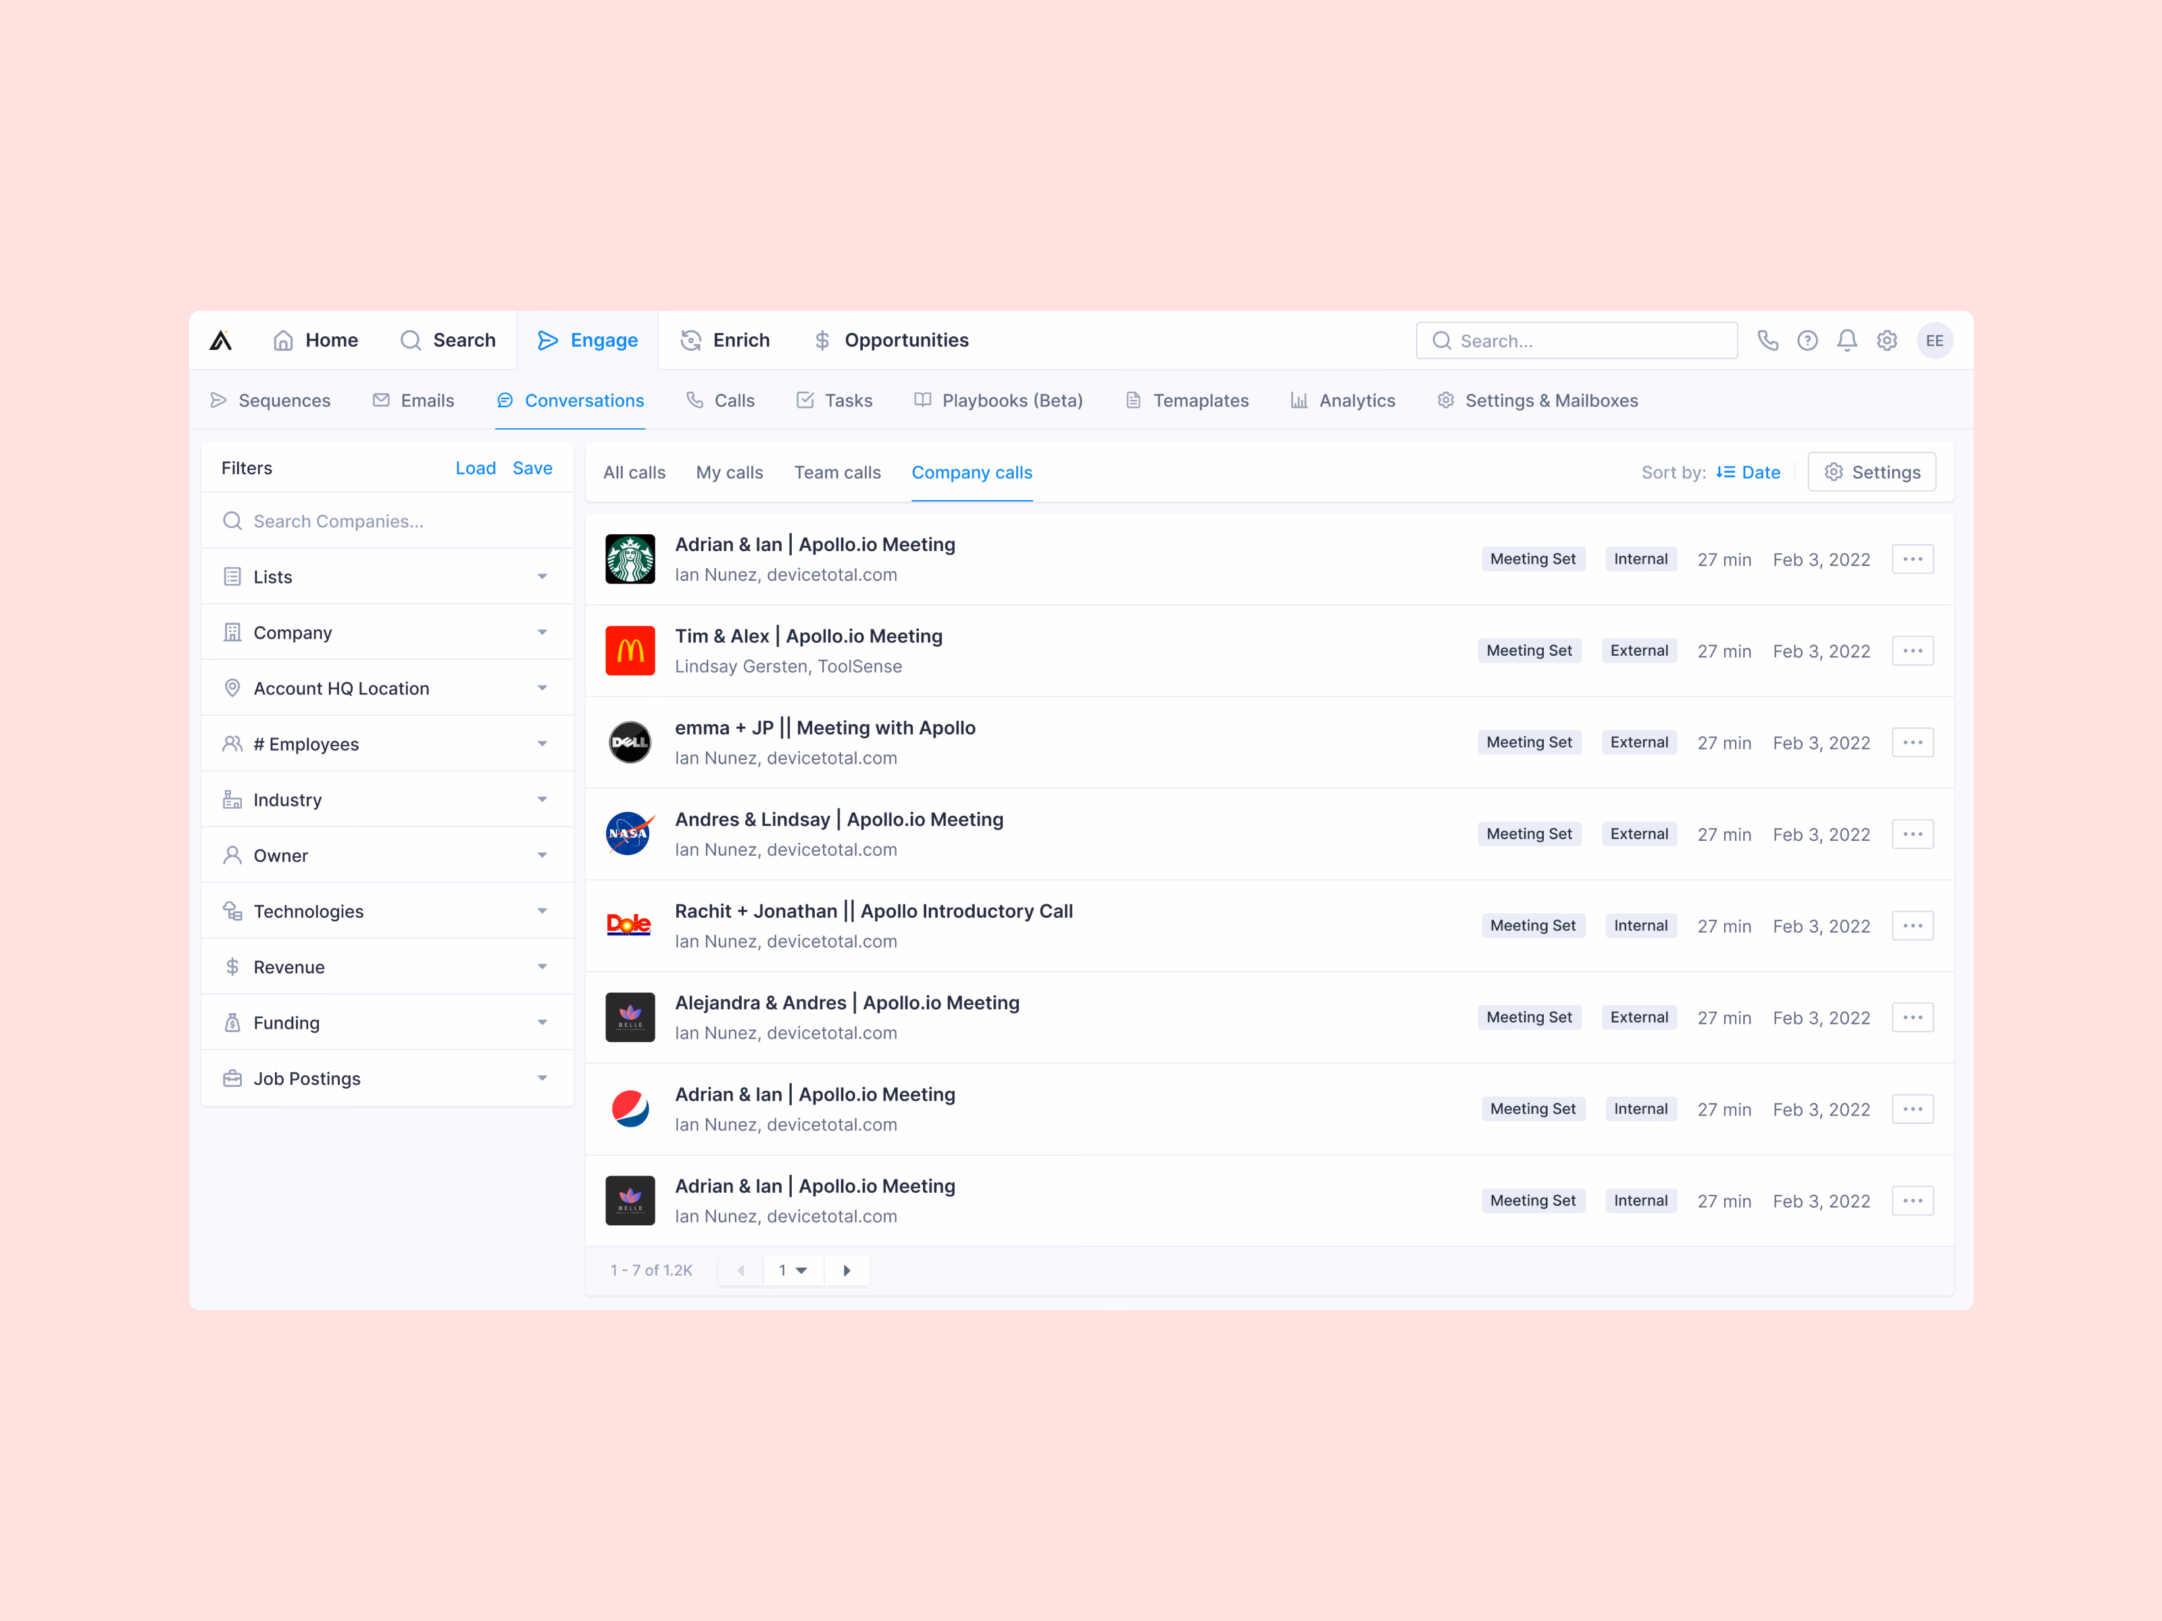Switch to the Engage main tab
Viewport: 2162px width, 1621px height.
pyautogui.click(x=587, y=340)
